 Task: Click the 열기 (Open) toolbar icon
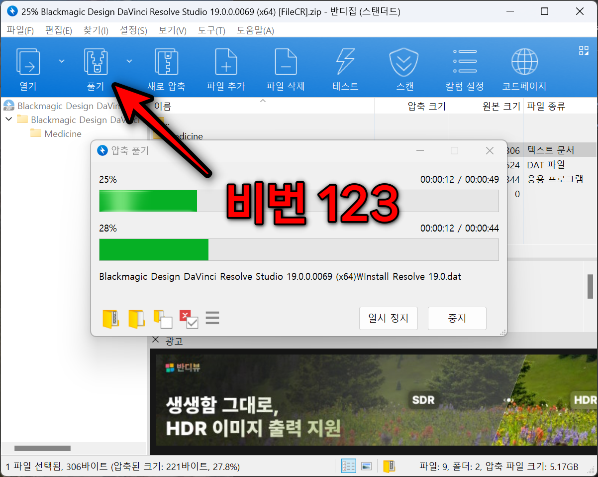pos(28,62)
